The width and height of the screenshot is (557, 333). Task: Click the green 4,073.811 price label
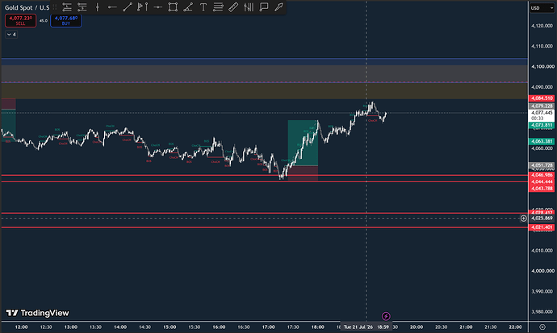pyautogui.click(x=542, y=125)
